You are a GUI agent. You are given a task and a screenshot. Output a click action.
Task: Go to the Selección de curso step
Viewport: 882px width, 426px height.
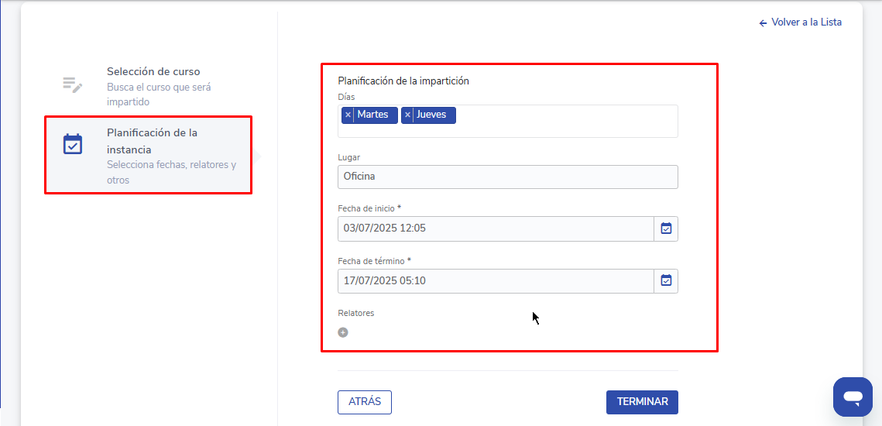153,72
